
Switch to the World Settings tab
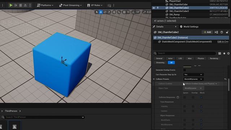189,27
